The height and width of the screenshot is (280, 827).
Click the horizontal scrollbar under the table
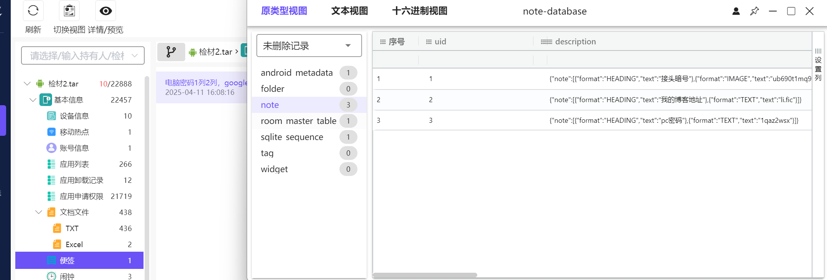425,275
